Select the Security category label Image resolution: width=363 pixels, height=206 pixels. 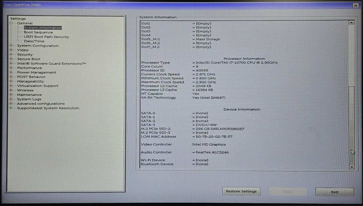click(x=25, y=54)
